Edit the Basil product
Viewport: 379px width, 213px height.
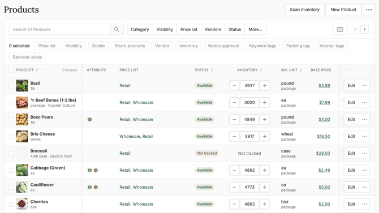pos(351,85)
